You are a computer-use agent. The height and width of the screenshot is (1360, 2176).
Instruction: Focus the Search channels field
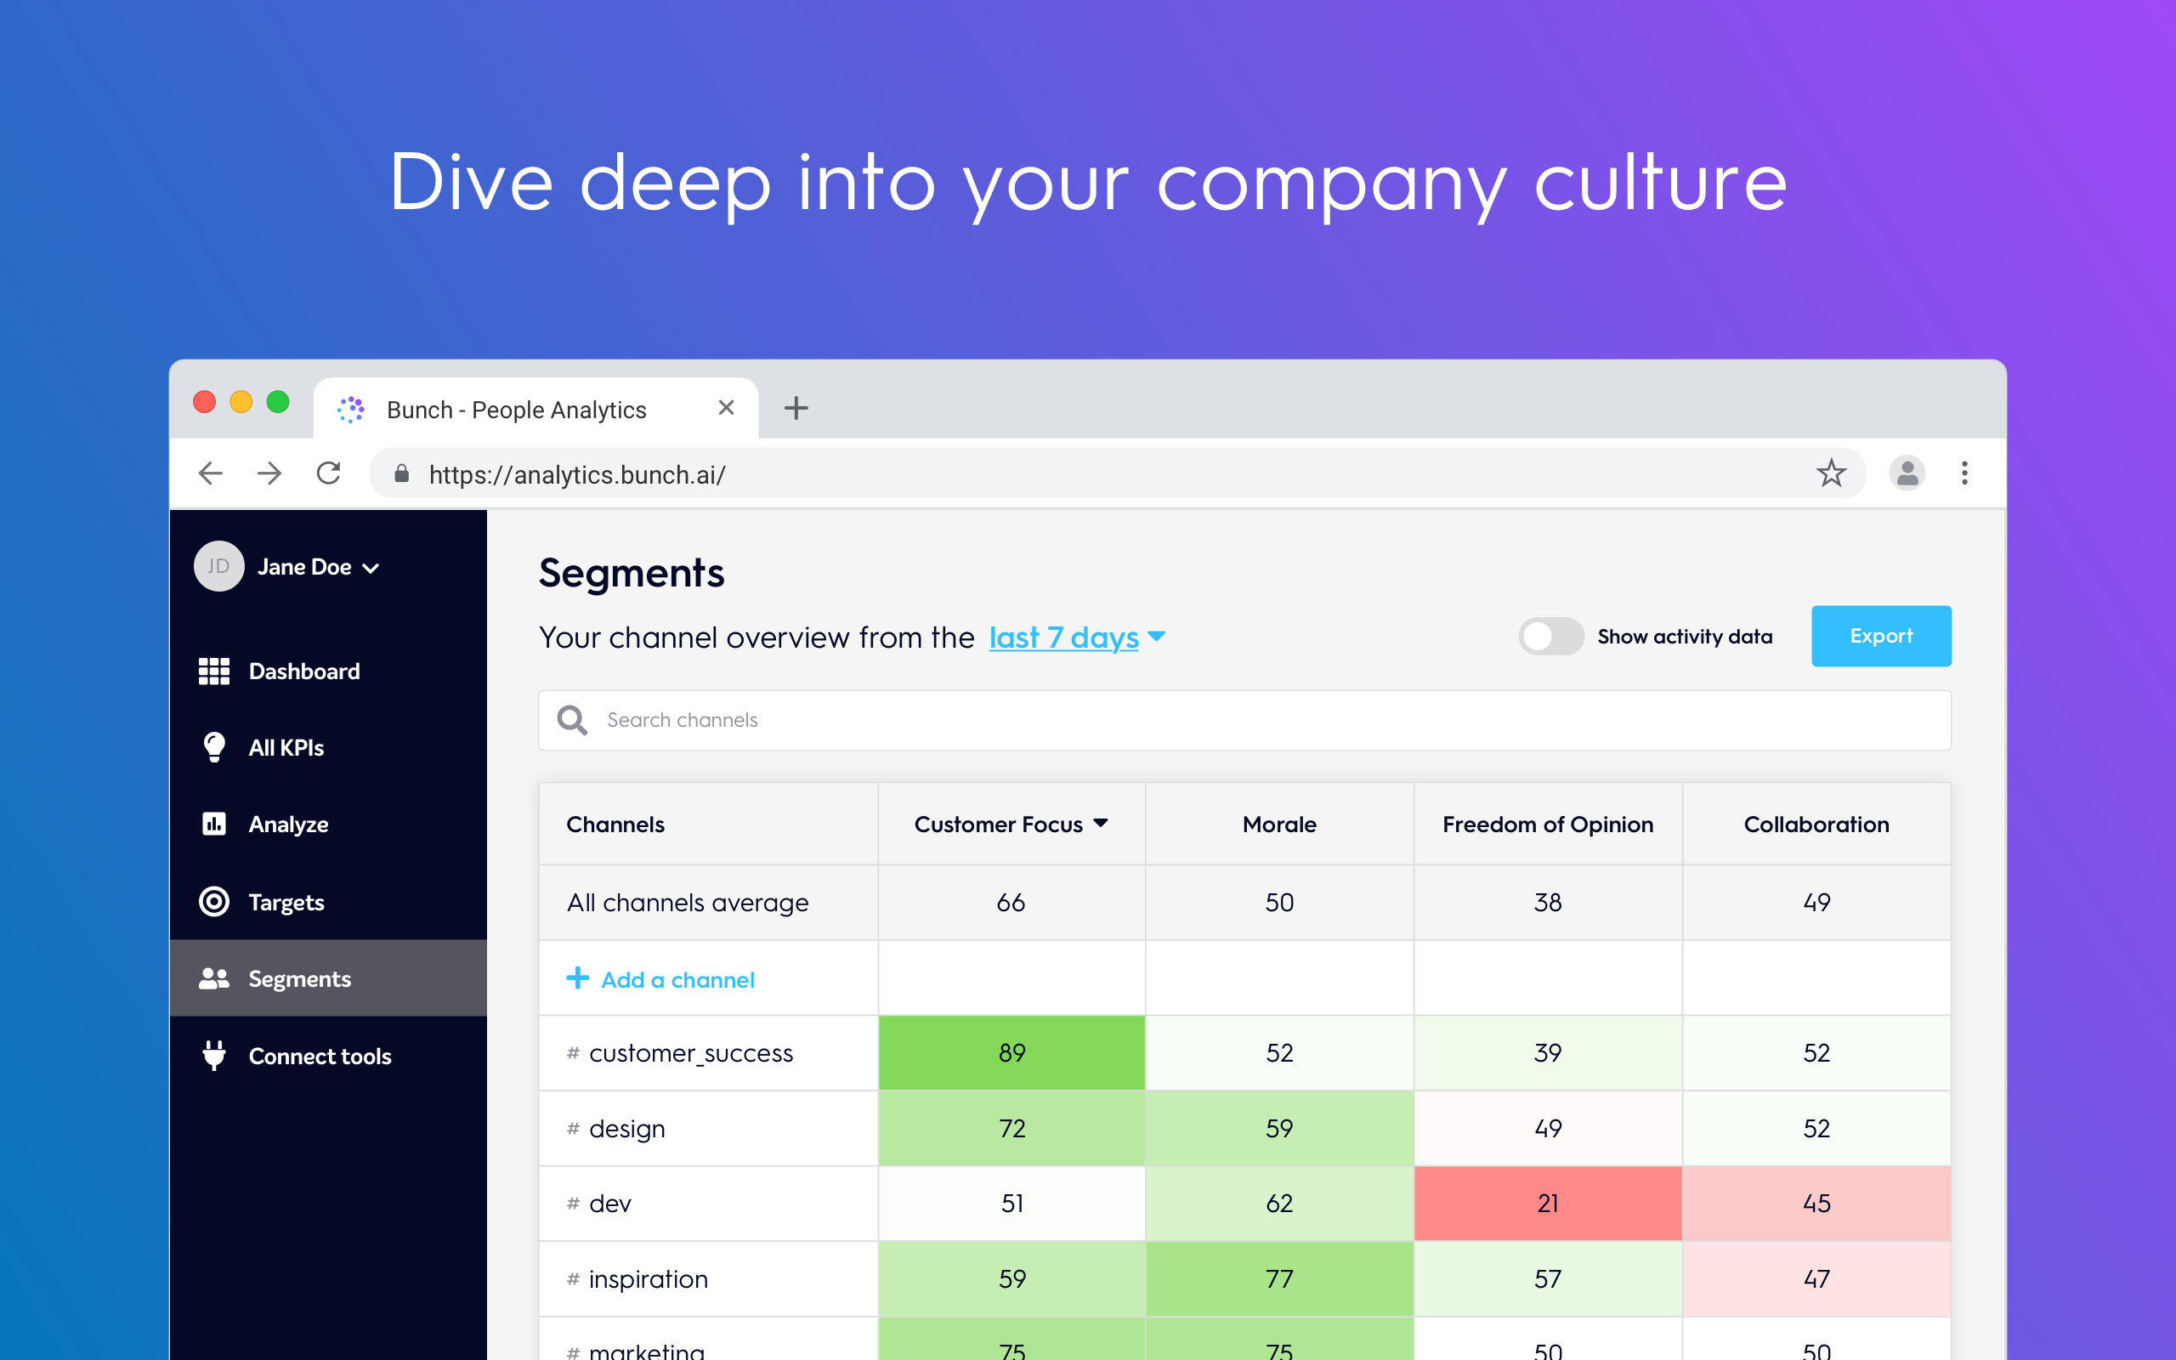(x=1244, y=721)
